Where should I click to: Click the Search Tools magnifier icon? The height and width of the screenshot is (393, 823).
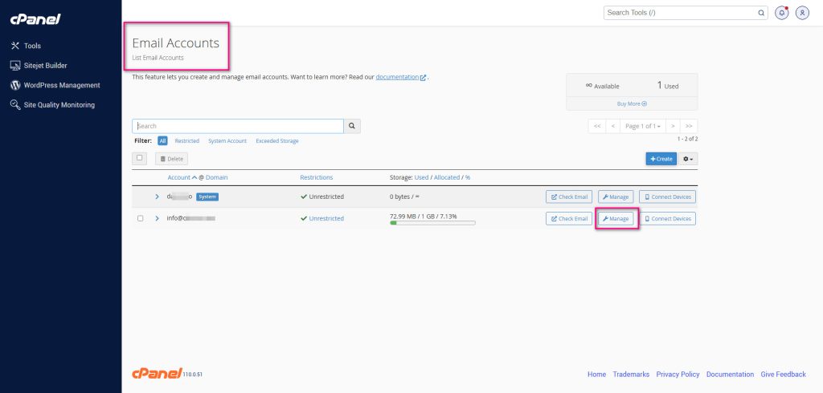click(x=761, y=13)
